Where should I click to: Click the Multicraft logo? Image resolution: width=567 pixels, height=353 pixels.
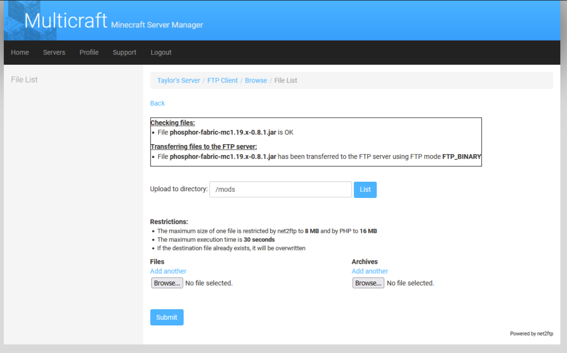point(65,21)
